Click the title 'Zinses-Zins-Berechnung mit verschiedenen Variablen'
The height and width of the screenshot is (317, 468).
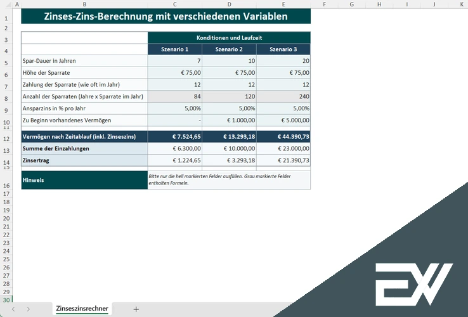click(166, 16)
